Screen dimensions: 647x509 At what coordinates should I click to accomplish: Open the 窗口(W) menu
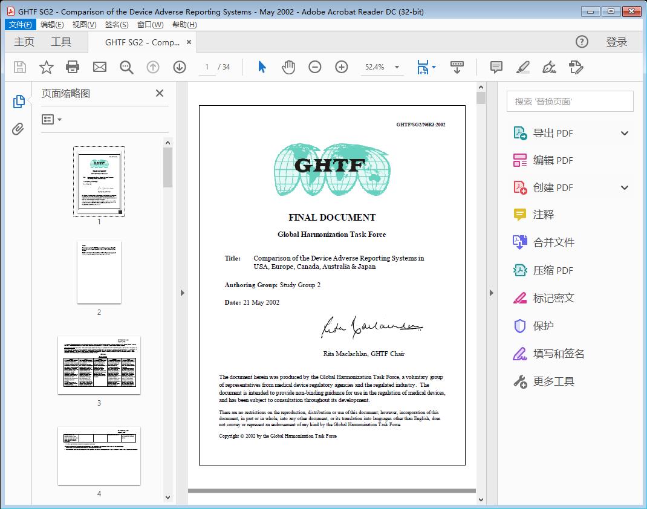[x=150, y=24]
